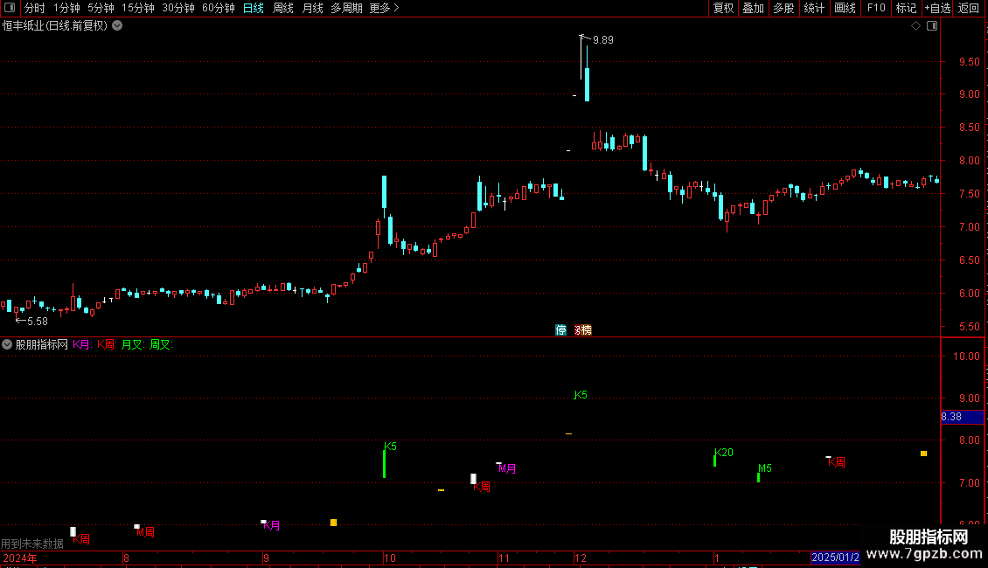988x568 pixels.
Task: Click the 停 suspension marker icon
Action: coord(560,330)
